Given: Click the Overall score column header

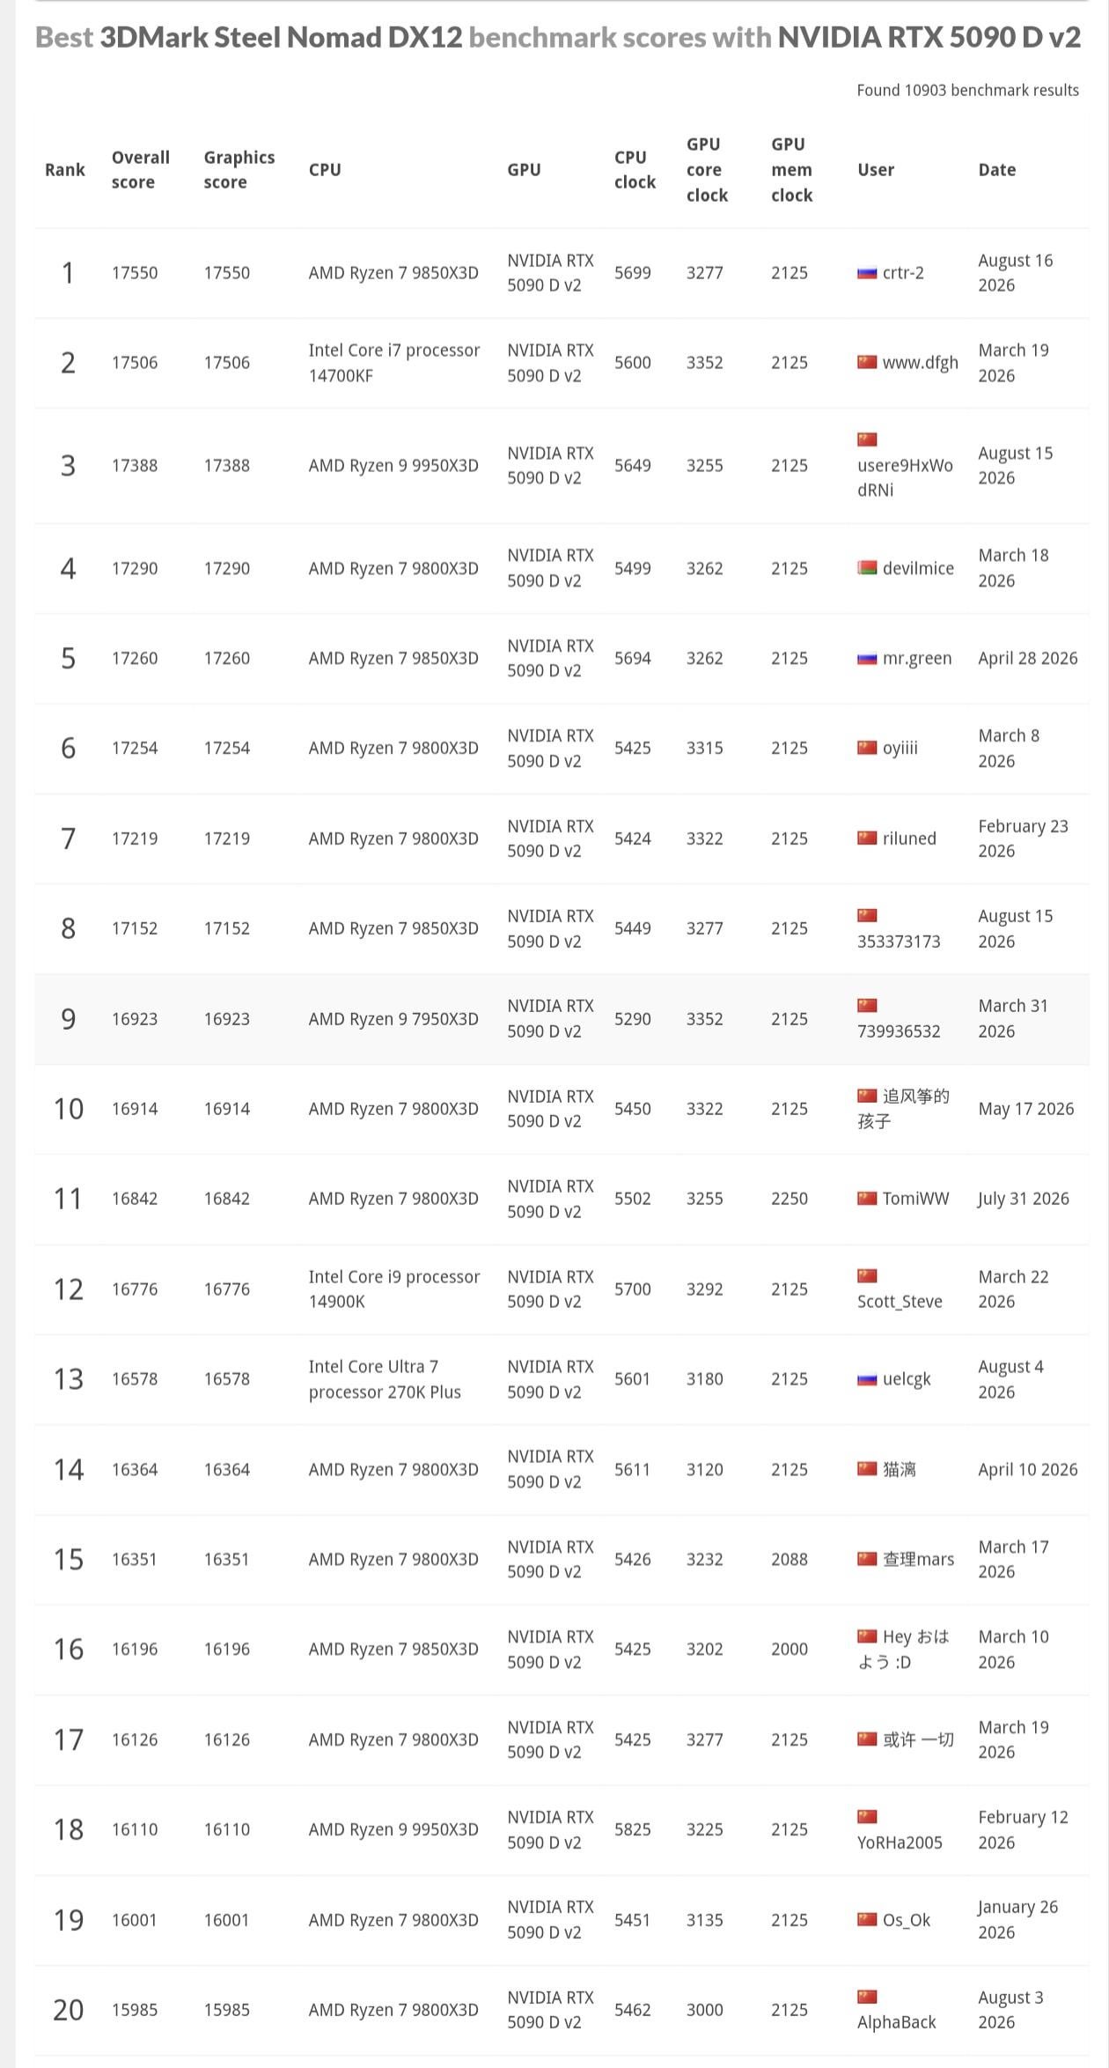Looking at the screenshot, I should (x=141, y=169).
